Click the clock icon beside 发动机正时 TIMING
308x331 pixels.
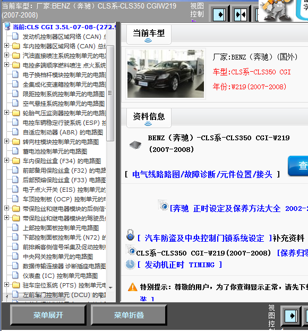130,264
